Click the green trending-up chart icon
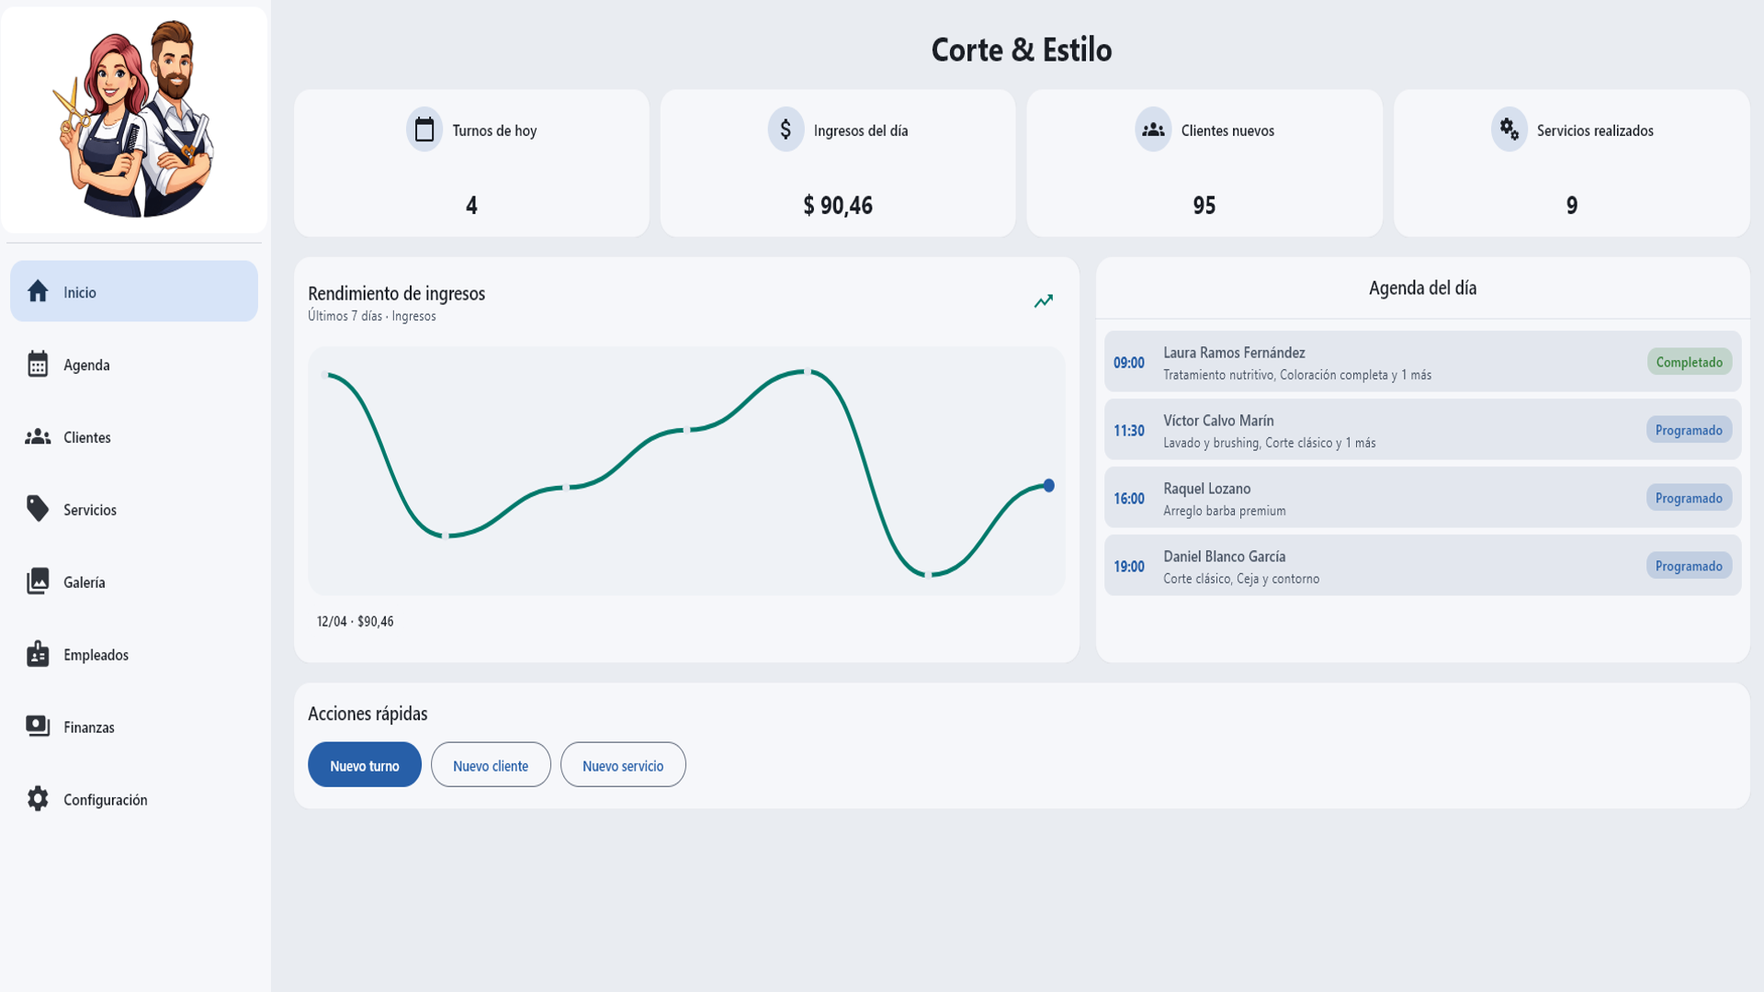This screenshot has height=992, width=1764. pyautogui.click(x=1043, y=301)
